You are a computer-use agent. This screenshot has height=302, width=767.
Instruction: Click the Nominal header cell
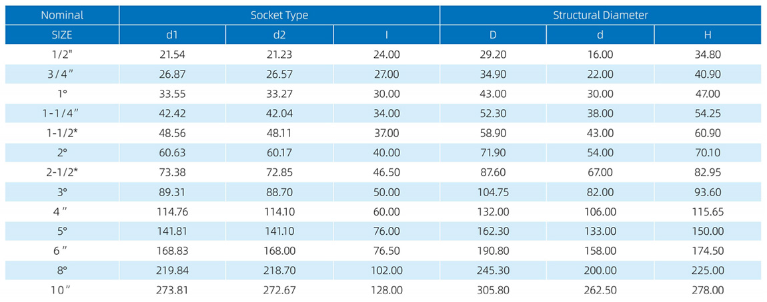(x=62, y=15)
